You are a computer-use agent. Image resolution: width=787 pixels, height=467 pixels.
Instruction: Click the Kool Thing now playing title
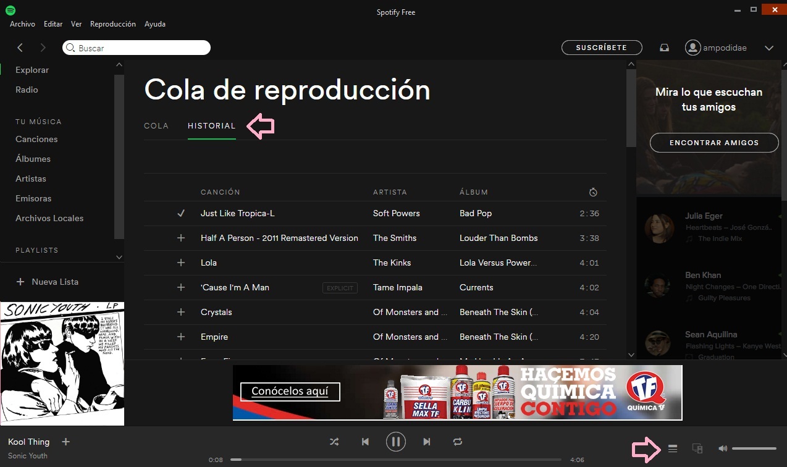coord(28,442)
